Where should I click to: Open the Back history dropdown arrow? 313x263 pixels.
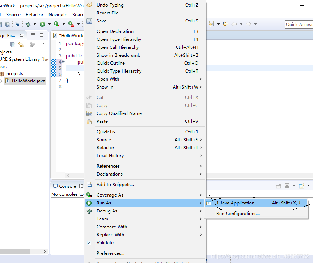pyautogui.click(x=241, y=24)
